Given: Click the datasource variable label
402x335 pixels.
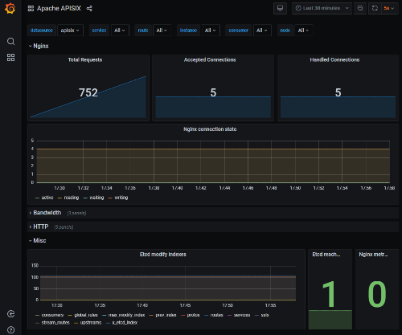Looking at the screenshot, I should [42, 31].
